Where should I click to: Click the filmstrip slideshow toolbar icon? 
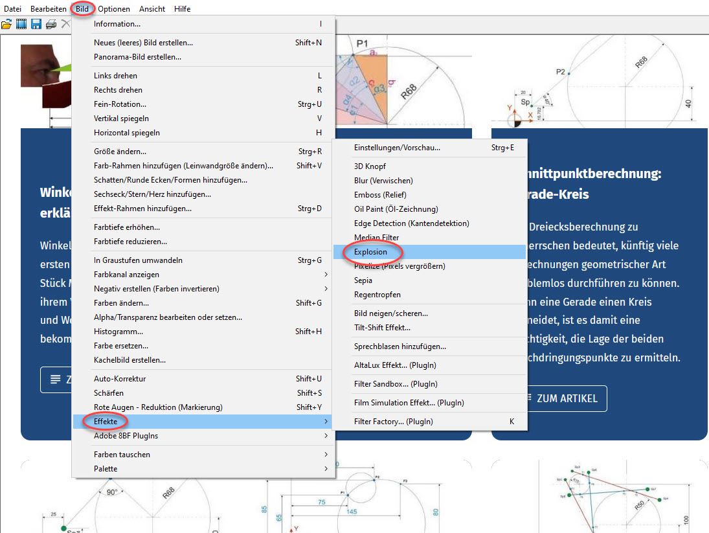coord(21,24)
